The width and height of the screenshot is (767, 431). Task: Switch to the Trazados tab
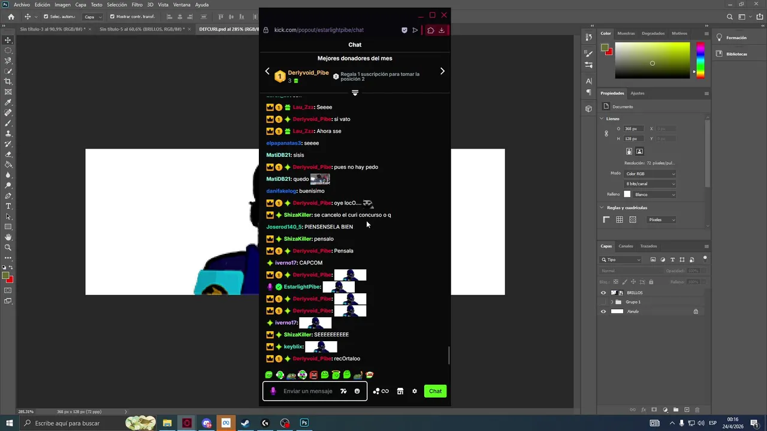648,246
